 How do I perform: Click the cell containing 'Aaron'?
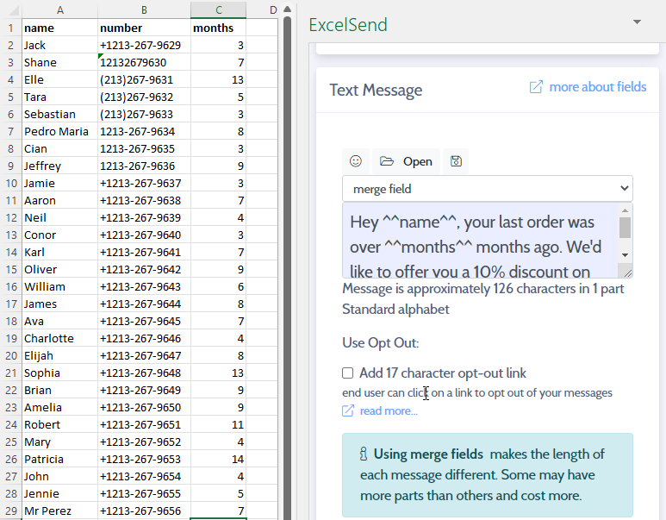[x=60, y=200]
